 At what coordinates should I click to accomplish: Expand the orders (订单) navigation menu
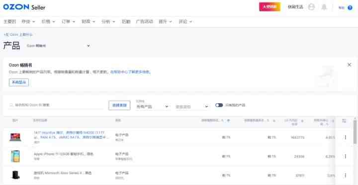coord(68,22)
